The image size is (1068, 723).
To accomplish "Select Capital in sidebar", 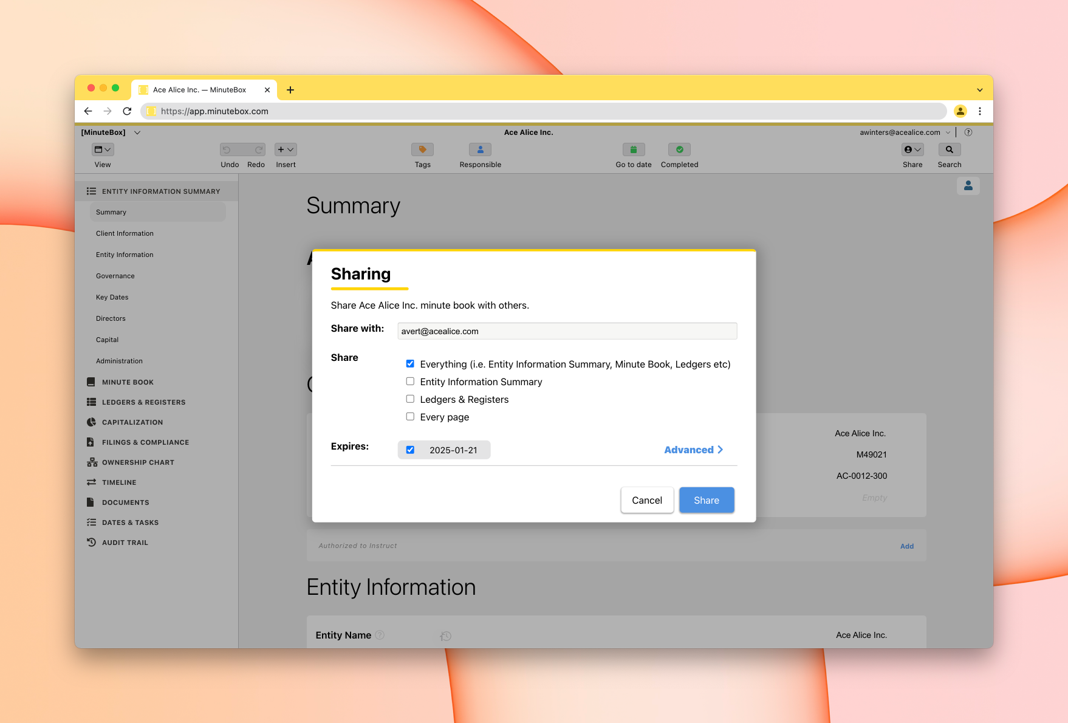I will 108,340.
